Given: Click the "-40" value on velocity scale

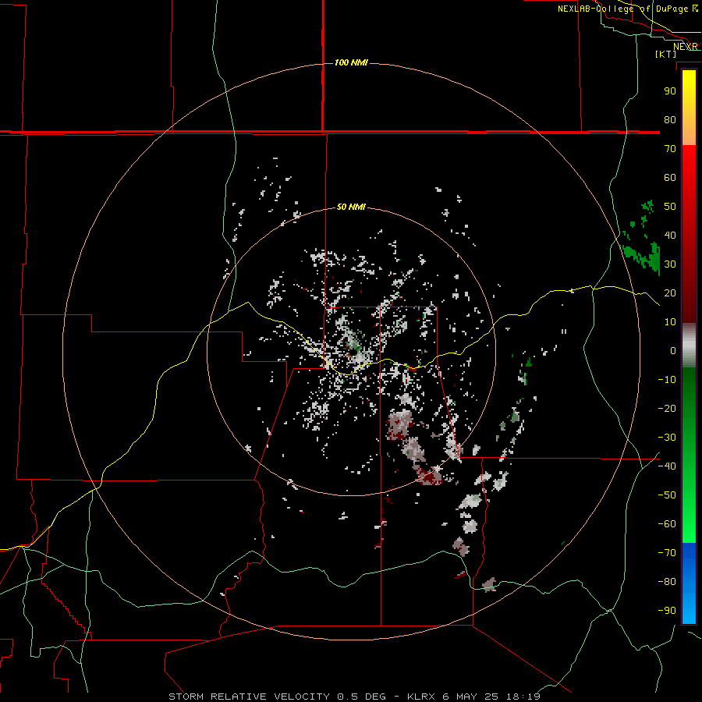Looking at the screenshot, I should (667, 466).
